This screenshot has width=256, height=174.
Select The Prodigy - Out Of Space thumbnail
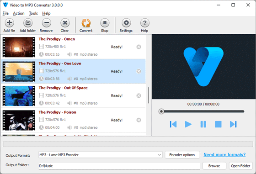point(19,96)
